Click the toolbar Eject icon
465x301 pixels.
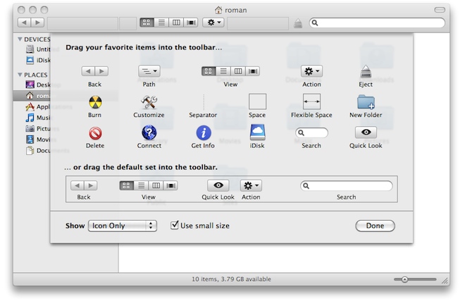pyautogui.click(x=298, y=23)
